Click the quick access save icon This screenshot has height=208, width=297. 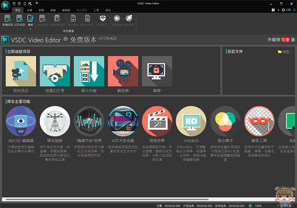coord(25,3)
